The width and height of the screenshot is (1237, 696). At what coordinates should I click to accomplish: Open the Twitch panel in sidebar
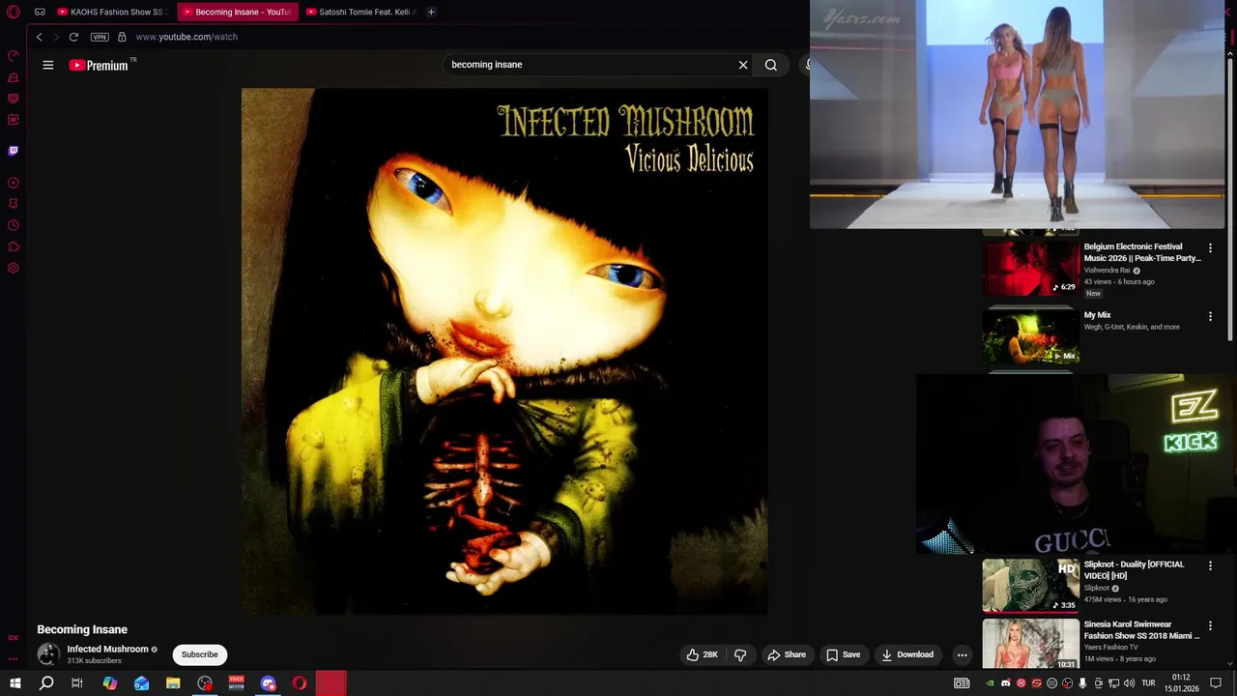tap(14, 151)
